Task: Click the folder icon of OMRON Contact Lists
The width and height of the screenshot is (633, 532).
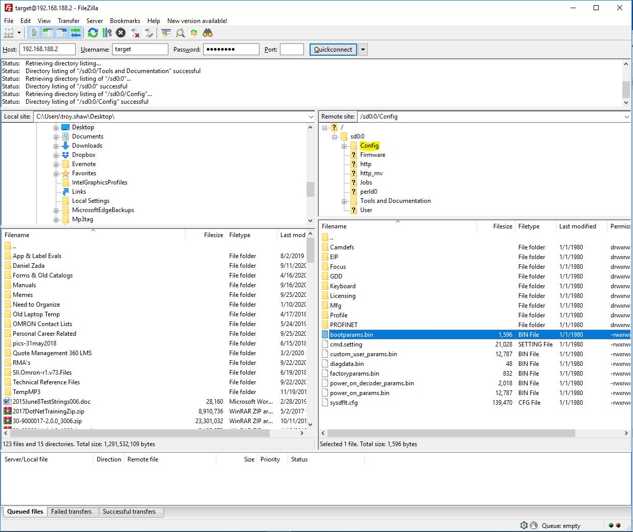Action: 8,324
